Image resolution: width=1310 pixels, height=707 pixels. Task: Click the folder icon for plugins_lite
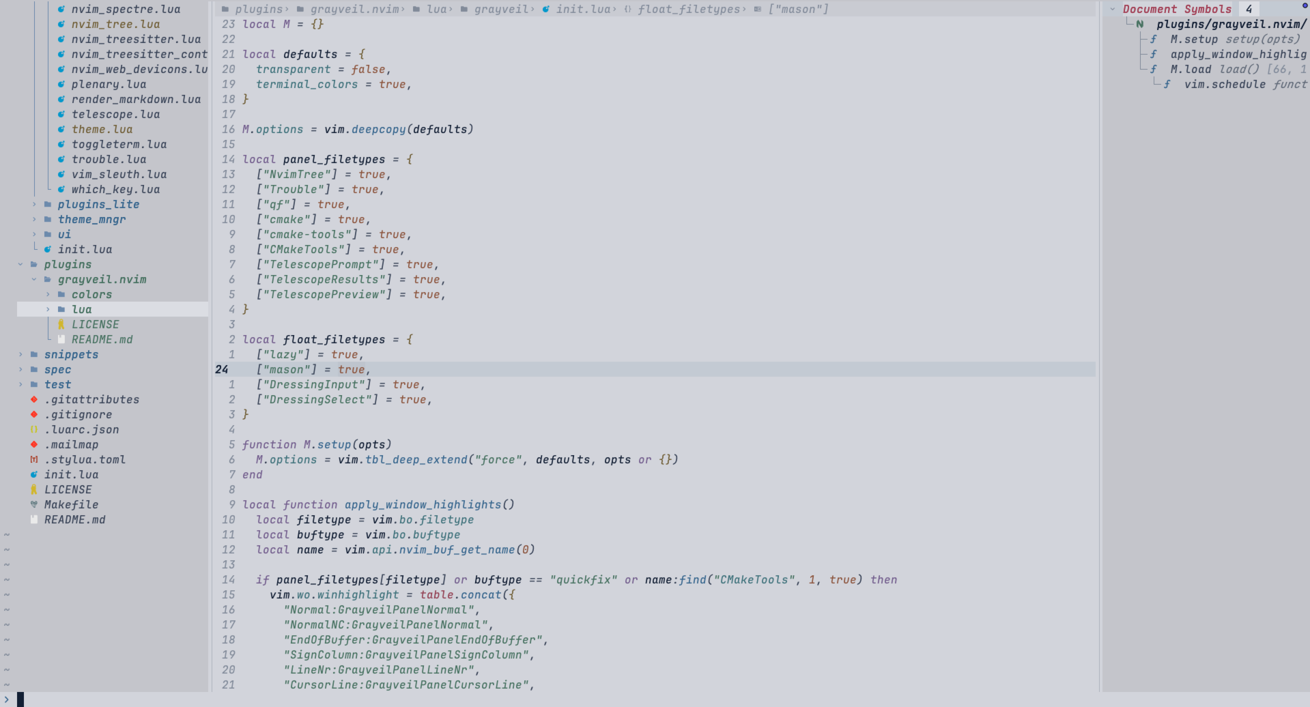pyautogui.click(x=48, y=204)
